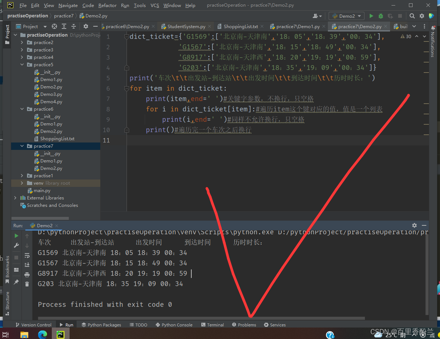440x339 pixels.
Task: Collapse all in Project panel
Action: tap(74, 26)
